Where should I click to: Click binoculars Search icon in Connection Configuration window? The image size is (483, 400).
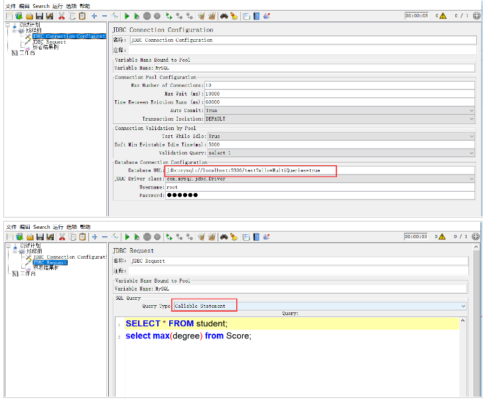224,16
